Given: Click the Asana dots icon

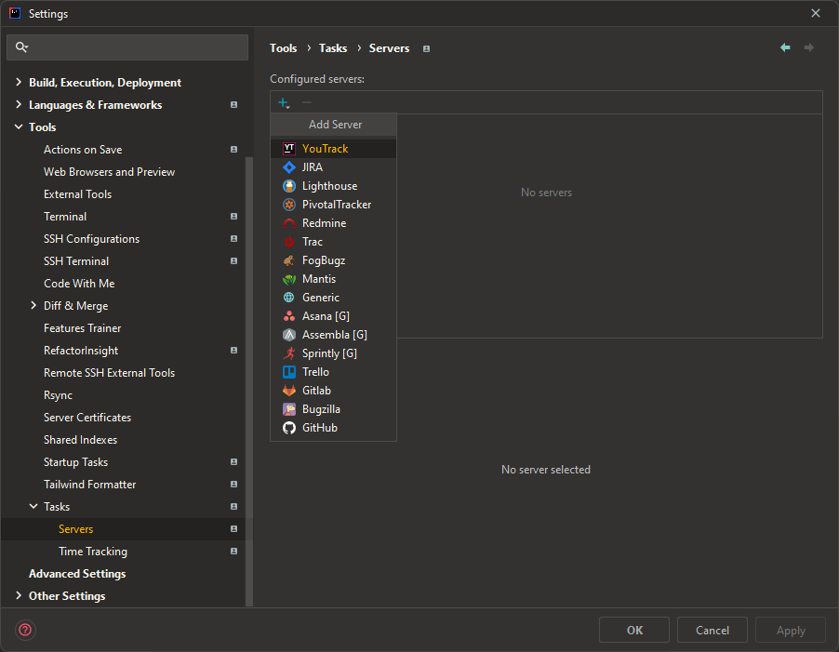Looking at the screenshot, I should coord(289,316).
